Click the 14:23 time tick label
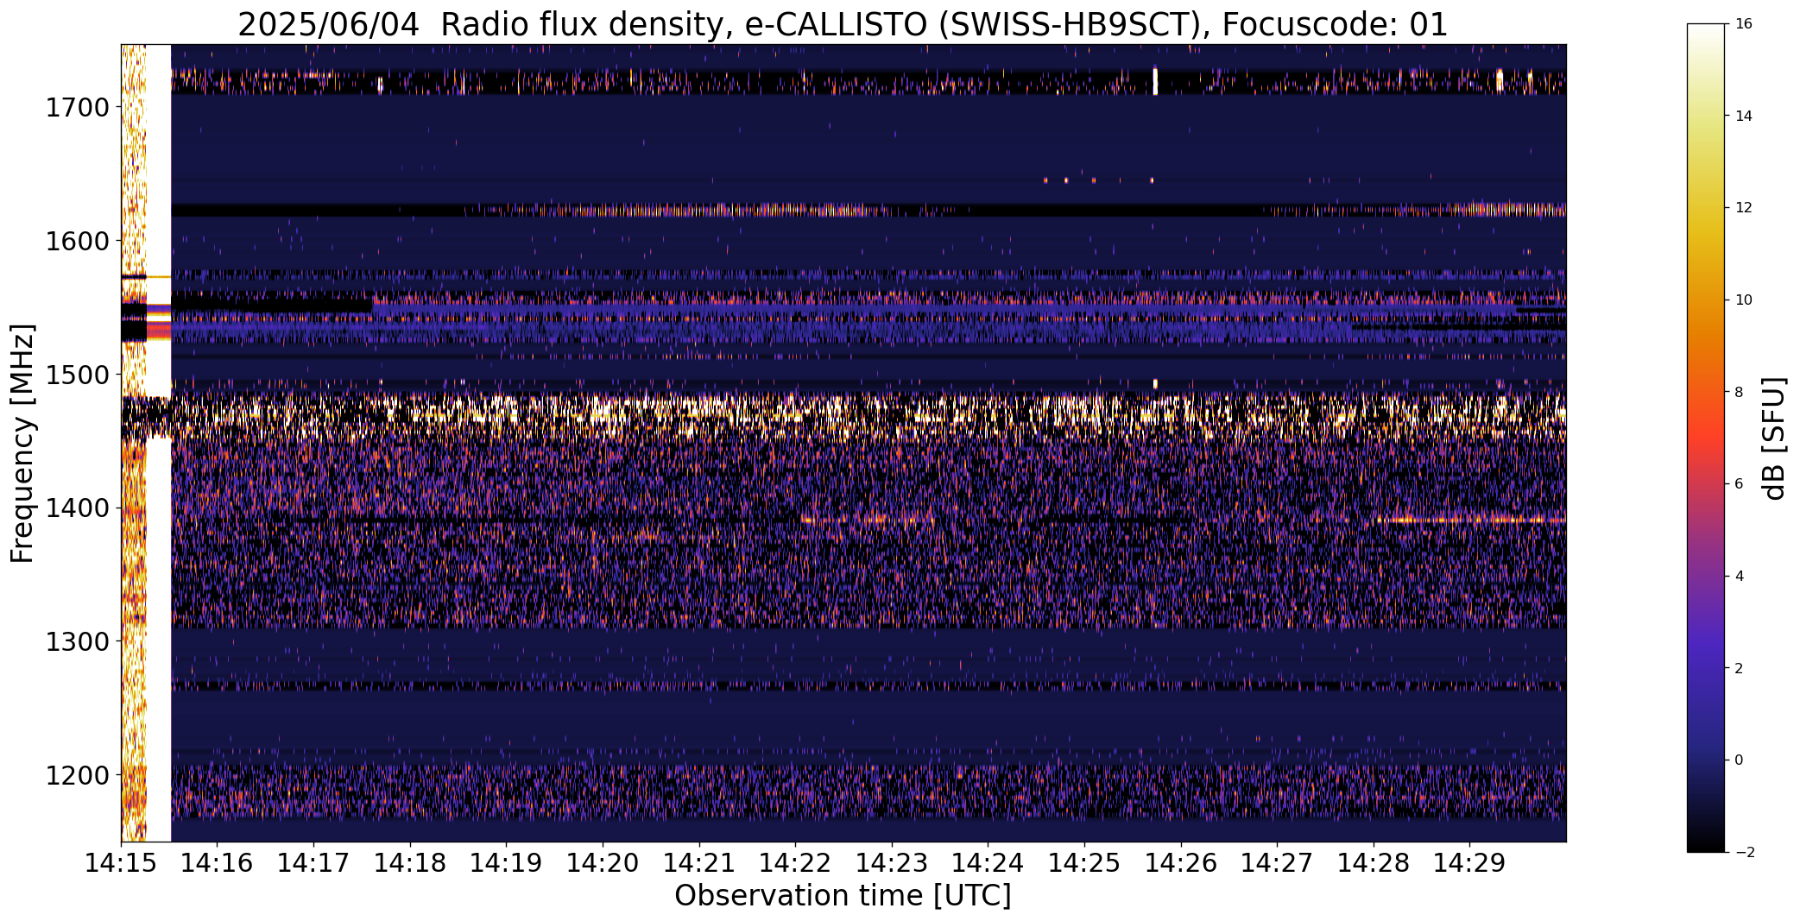 tap(892, 863)
